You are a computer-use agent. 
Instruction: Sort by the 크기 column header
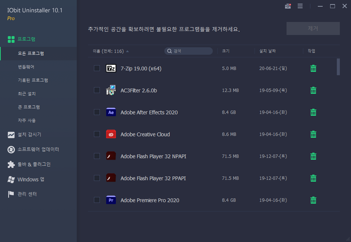pos(226,51)
